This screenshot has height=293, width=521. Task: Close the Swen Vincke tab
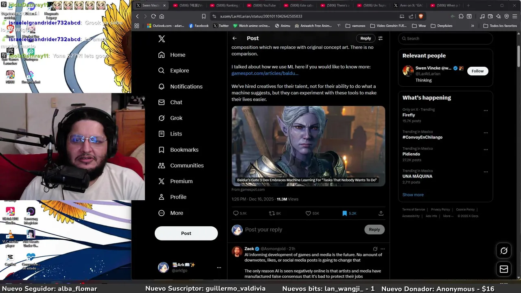[164, 5]
